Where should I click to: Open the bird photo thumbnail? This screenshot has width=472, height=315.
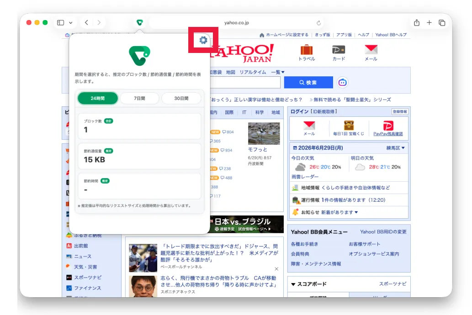click(264, 133)
